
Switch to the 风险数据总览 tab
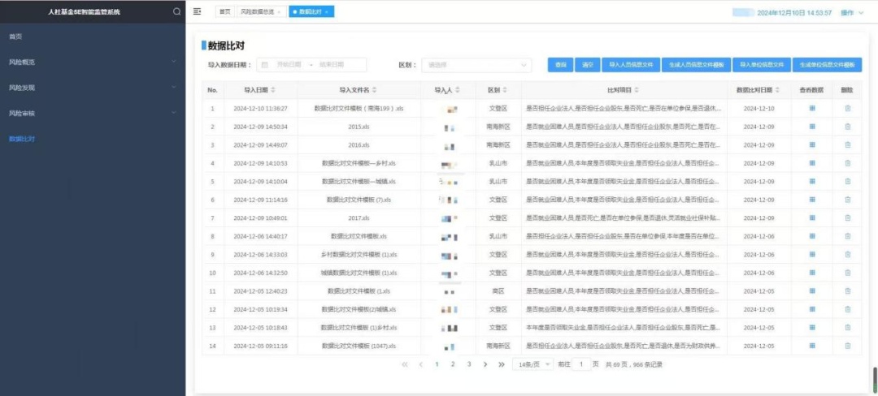coord(260,12)
